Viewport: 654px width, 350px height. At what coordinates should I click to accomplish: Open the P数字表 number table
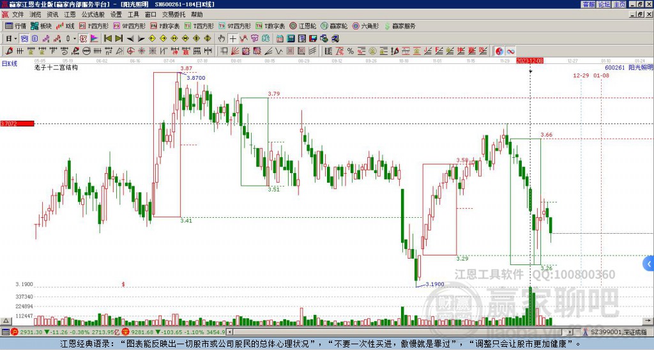click(165, 26)
